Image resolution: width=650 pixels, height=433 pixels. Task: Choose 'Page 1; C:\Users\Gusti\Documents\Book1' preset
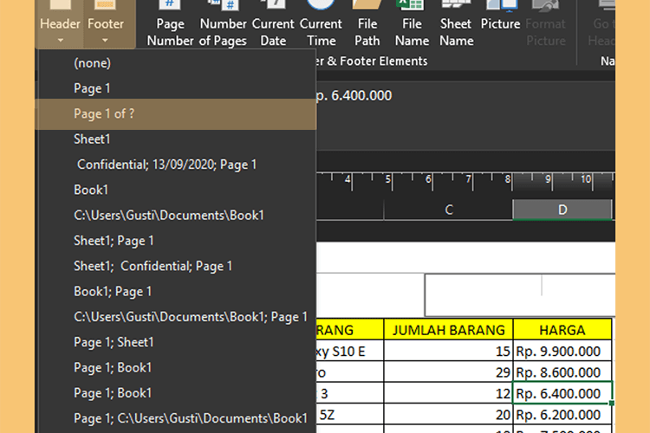click(178, 418)
